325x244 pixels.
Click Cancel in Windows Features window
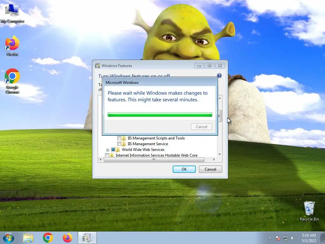(210, 169)
